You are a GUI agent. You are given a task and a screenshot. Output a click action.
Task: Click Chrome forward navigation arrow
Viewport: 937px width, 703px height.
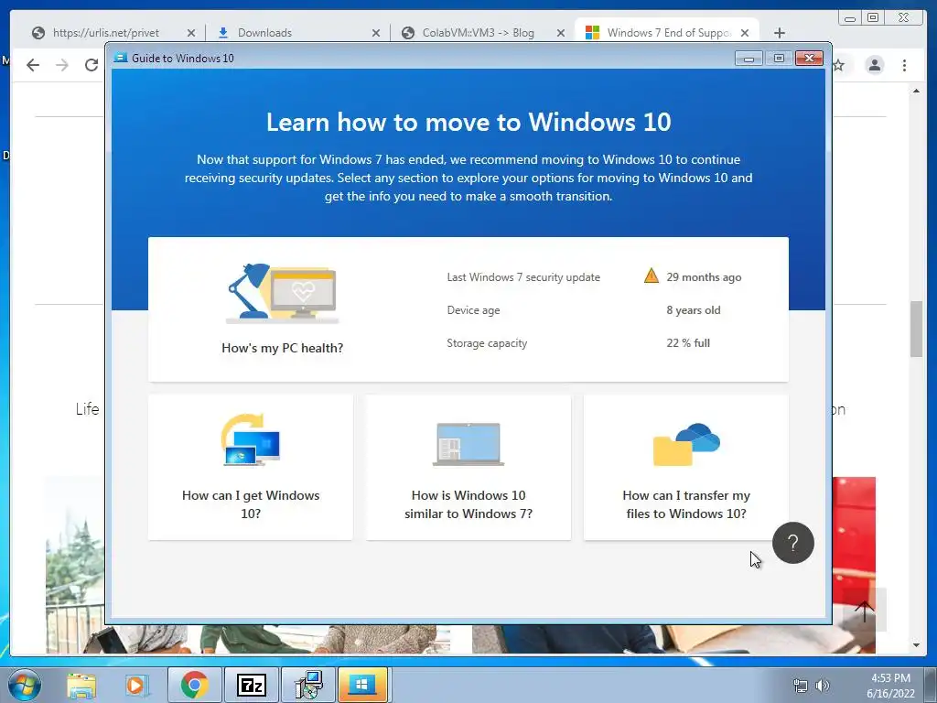62,65
